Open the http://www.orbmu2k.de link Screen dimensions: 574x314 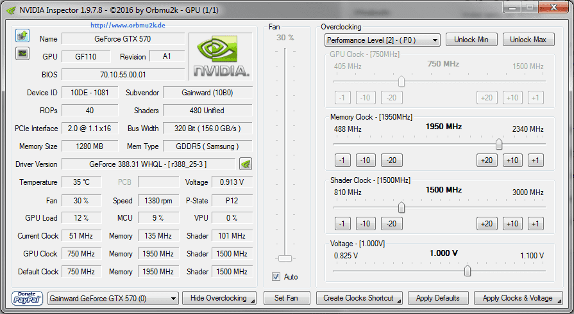(128, 25)
